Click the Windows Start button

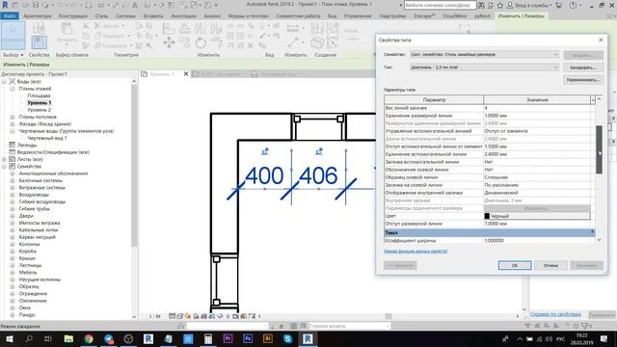click(9, 338)
